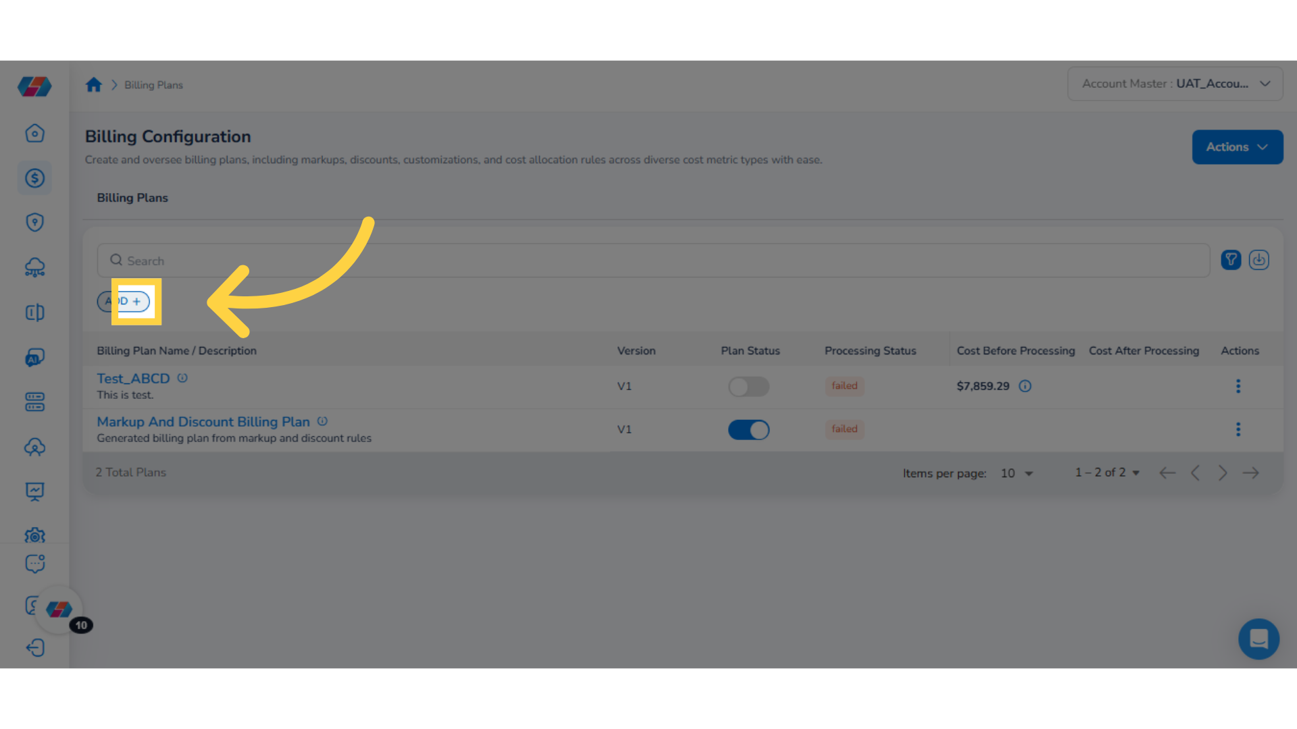The image size is (1297, 729).
Task: Open the 1 – 2 of 2 page range dropdown
Action: tap(1108, 473)
